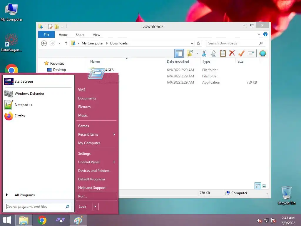Screen dimensions: 301x226
Task: Open address bar history dropdown
Action: [192, 43]
